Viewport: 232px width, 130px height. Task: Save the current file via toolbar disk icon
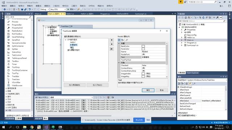click(x=22, y=9)
